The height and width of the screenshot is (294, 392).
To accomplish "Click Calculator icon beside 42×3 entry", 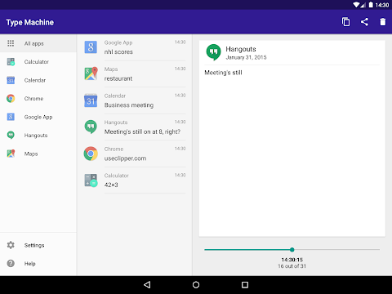I will click(x=91, y=180).
